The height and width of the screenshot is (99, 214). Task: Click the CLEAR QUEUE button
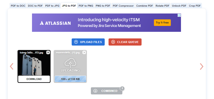(x=125, y=42)
